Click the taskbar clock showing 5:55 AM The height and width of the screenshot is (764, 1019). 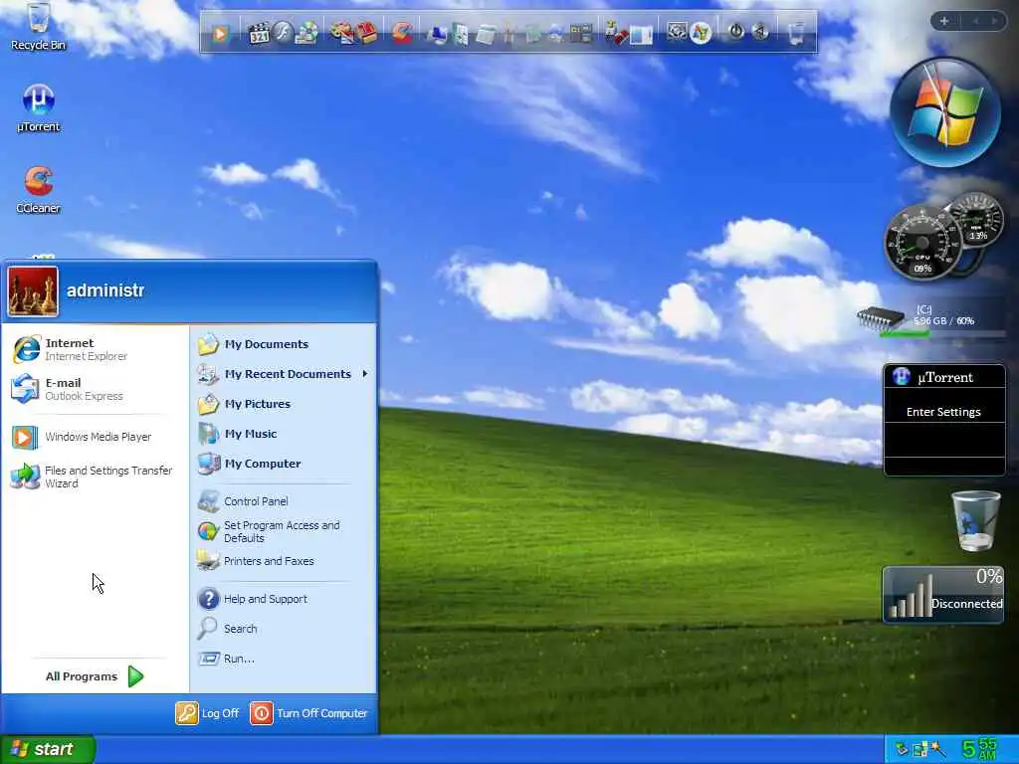979,749
